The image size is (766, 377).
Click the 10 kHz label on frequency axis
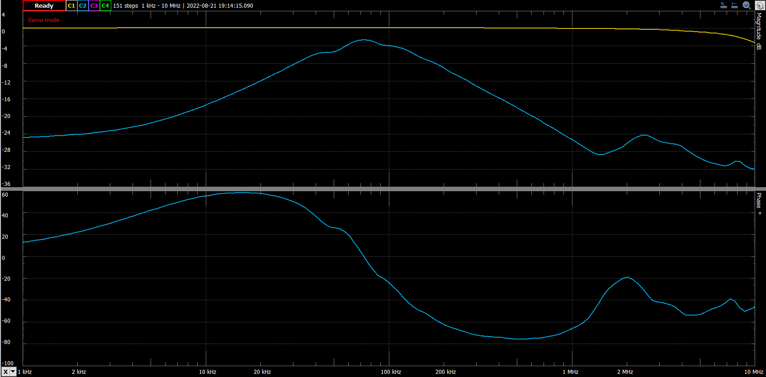click(208, 372)
